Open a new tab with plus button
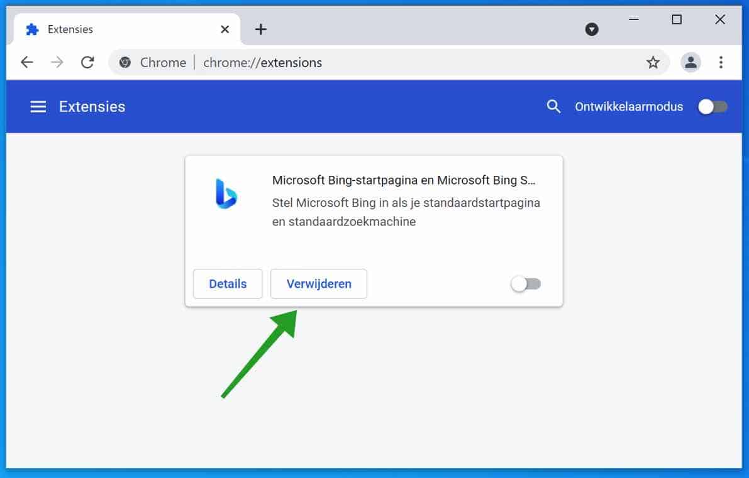The width and height of the screenshot is (749, 478). [260, 29]
